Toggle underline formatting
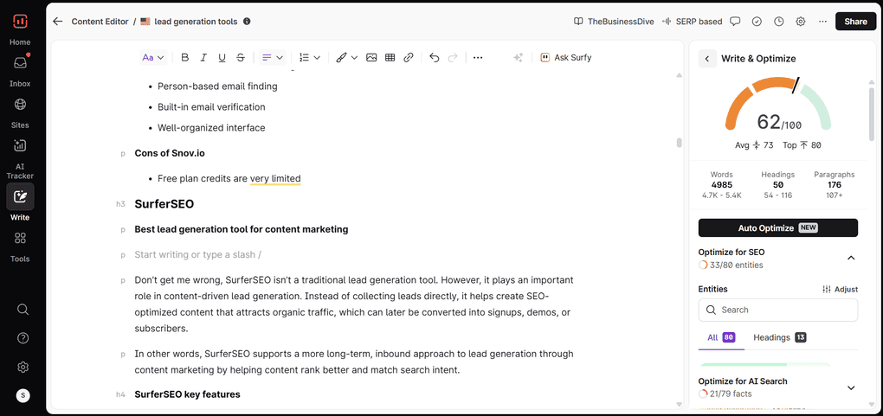The width and height of the screenshot is (883, 416). click(x=222, y=57)
